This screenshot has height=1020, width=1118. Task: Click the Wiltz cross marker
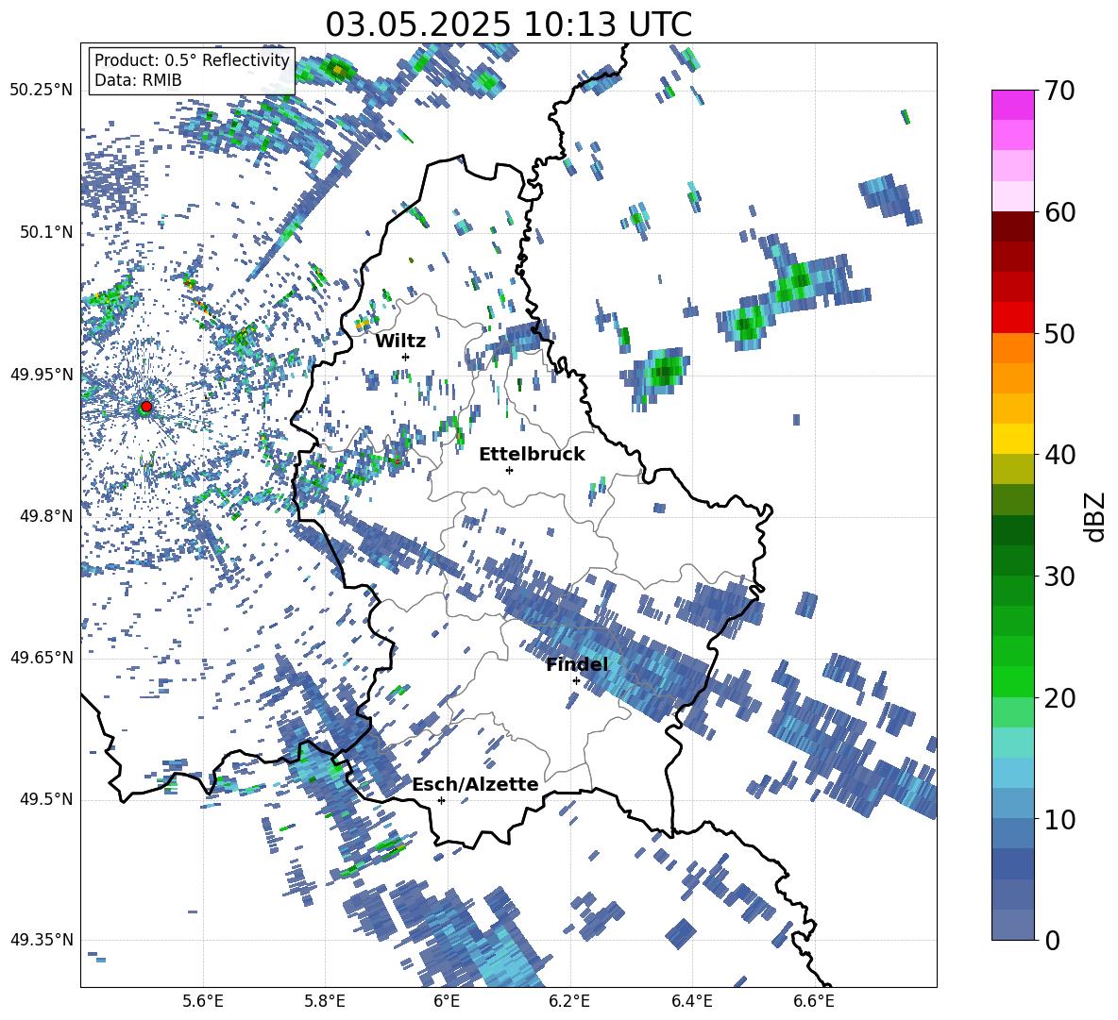[x=406, y=357]
